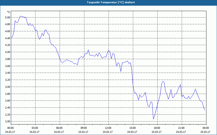Click the 09:00 time label
Screen dimensions: 217x135
84,128
